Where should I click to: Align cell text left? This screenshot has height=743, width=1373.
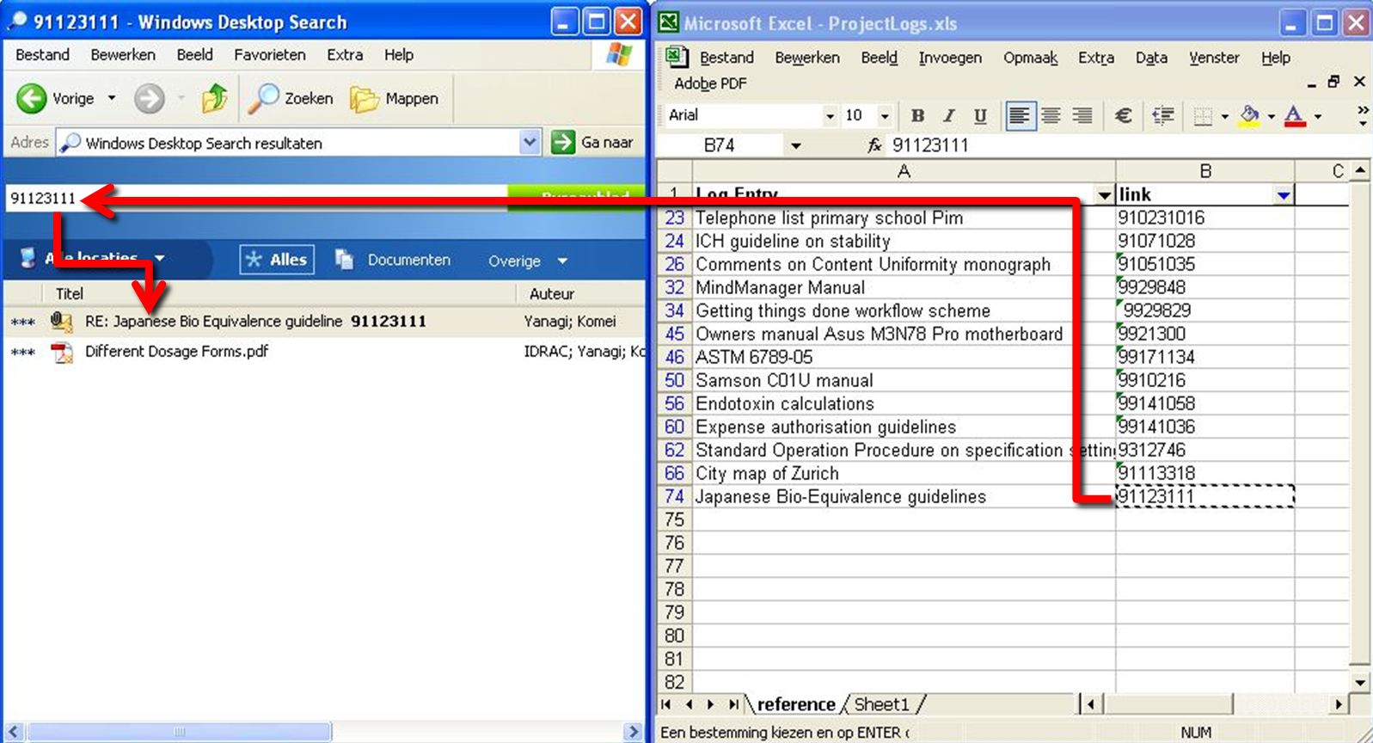[x=1020, y=116]
